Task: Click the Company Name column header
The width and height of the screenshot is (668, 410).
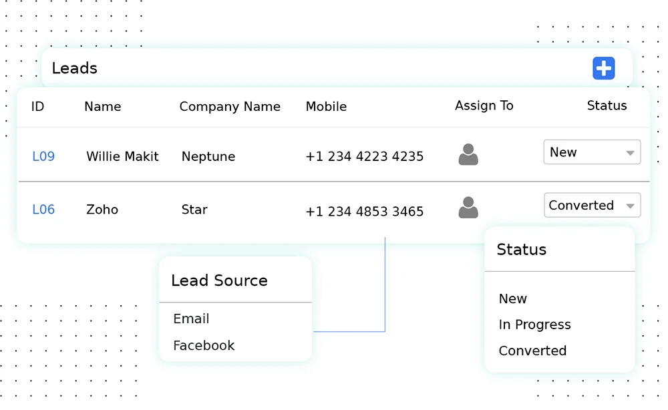Action: pos(230,106)
